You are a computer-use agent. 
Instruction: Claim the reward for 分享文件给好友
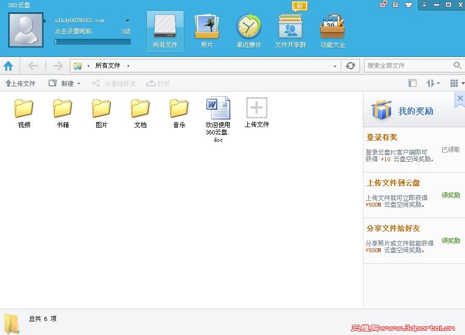click(x=451, y=240)
